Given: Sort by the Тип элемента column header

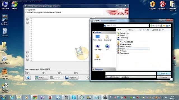Looking at the screenshot, I should pyautogui.click(x=143, y=30).
